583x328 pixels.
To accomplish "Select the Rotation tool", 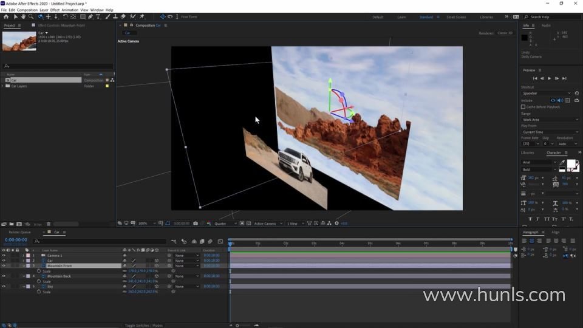I will point(65,16).
